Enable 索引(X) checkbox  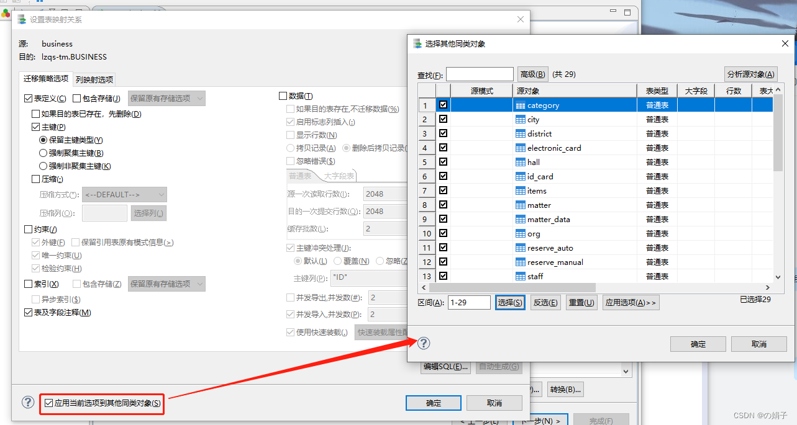(x=28, y=284)
